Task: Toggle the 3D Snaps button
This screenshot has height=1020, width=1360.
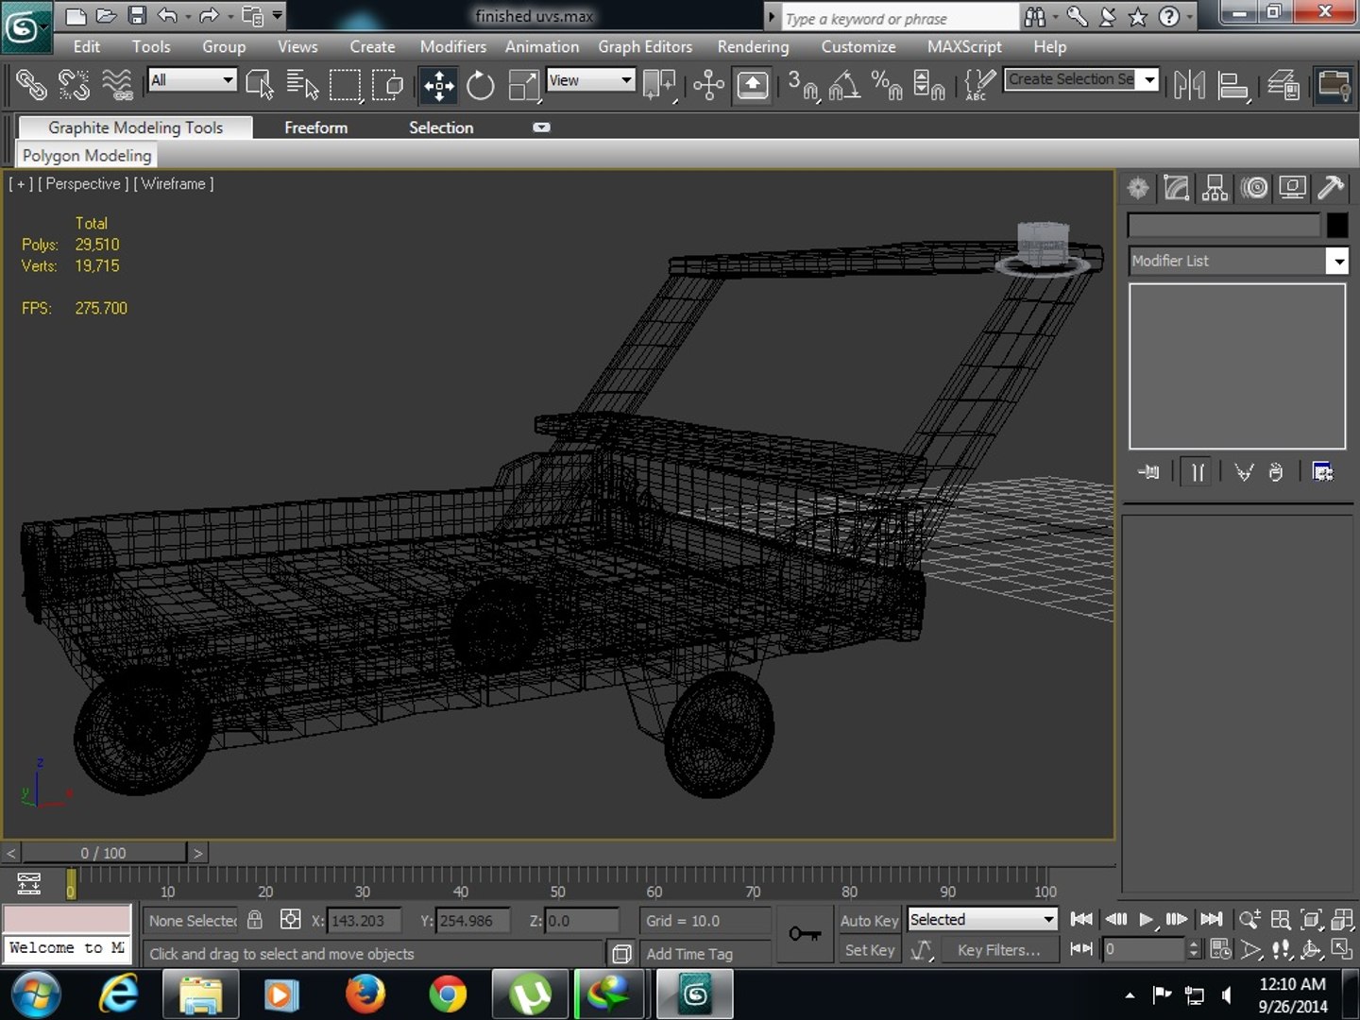Action: click(804, 86)
